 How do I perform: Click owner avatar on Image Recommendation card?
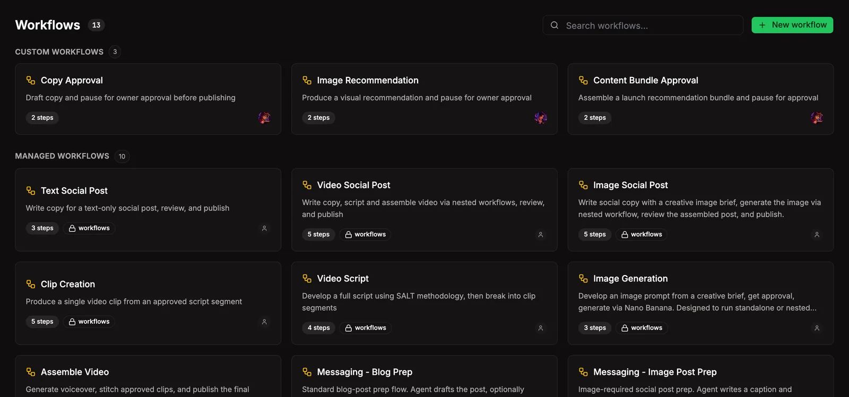pyautogui.click(x=541, y=118)
